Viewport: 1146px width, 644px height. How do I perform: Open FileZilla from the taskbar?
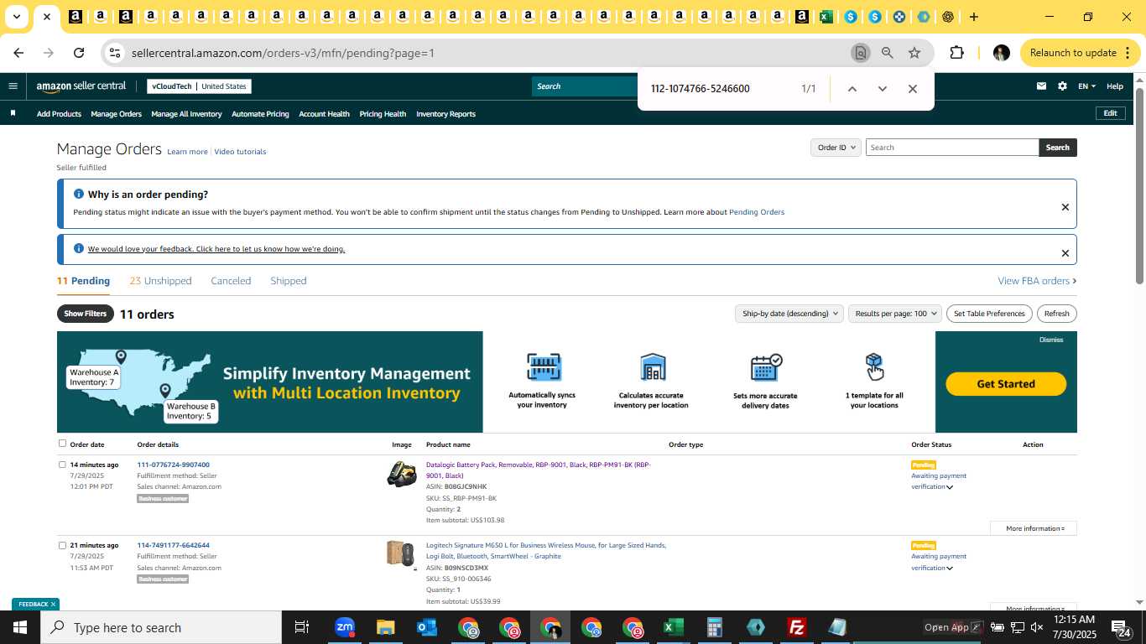(796, 627)
